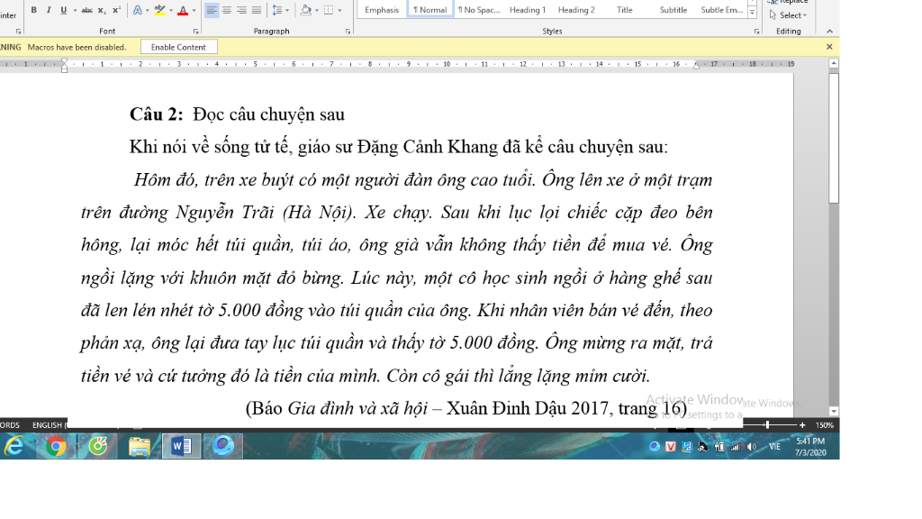Apply the No Spacing style
Screen dimensions: 922x519
(x=479, y=10)
